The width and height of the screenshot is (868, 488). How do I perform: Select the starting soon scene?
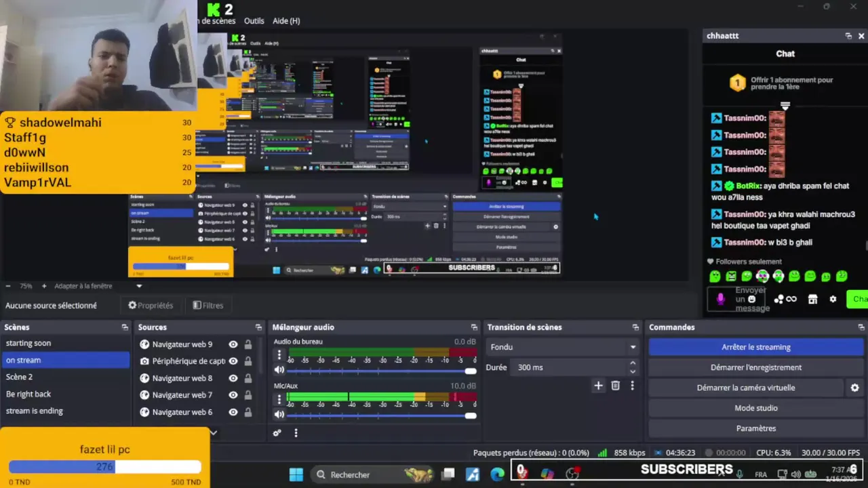(x=65, y=343)
